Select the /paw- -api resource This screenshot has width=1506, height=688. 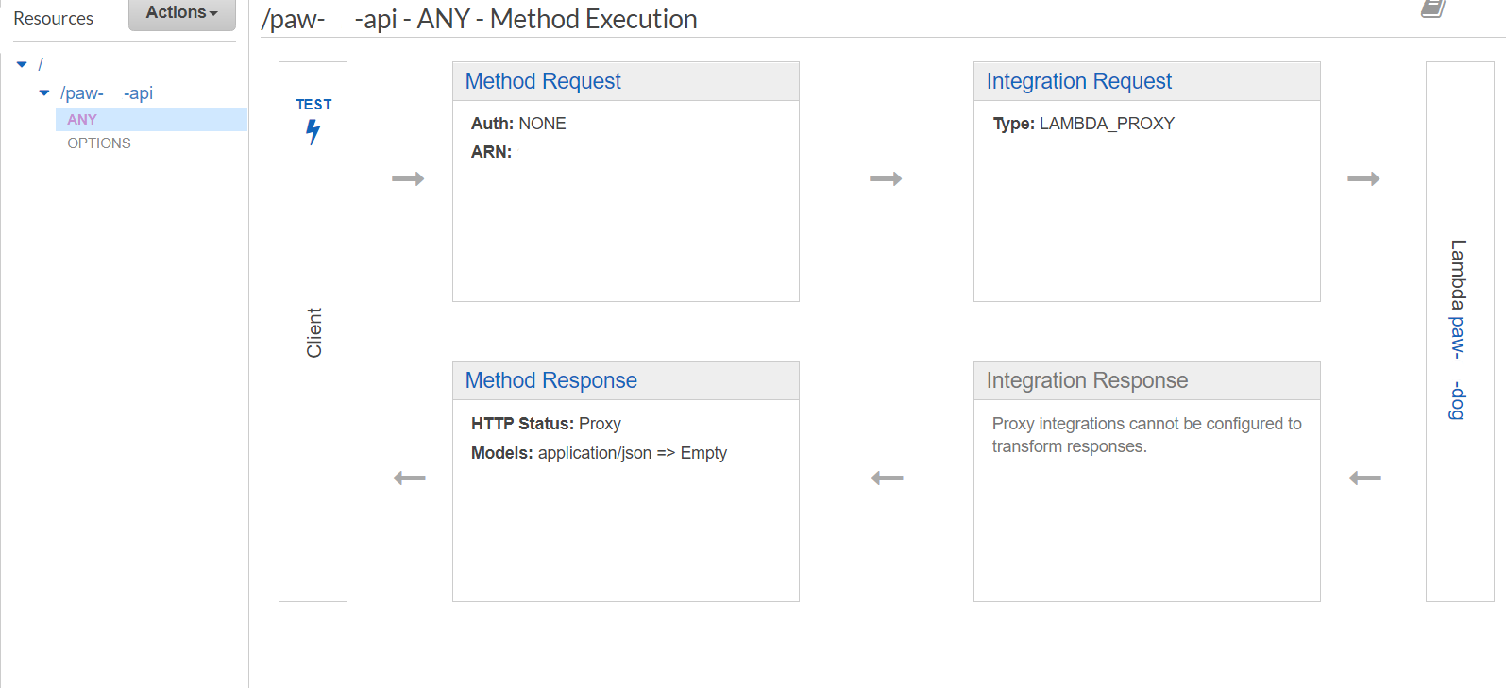(x=107, y=93)
